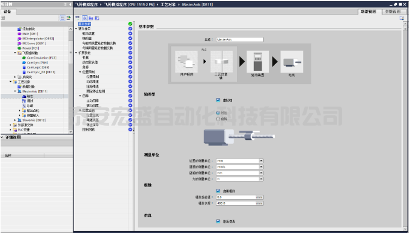Click the green status checkmark beside basic parameters
409x233 pixels.
(130, 24)
